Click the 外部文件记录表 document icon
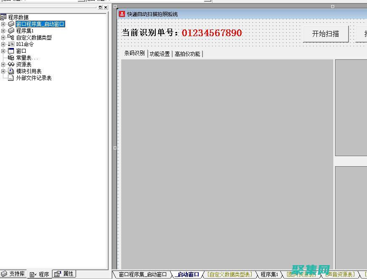 pyautogui.click(x=11, y=78)
